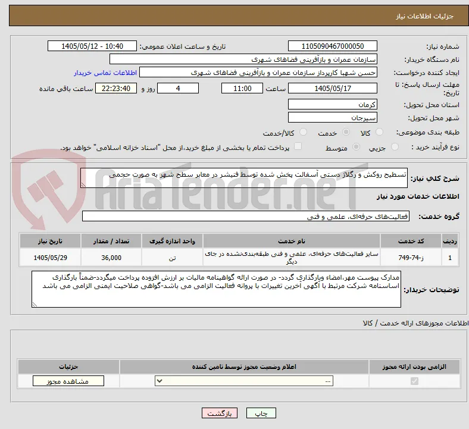
Task: Click the buyer organization name field
Action: click(243, 59)
